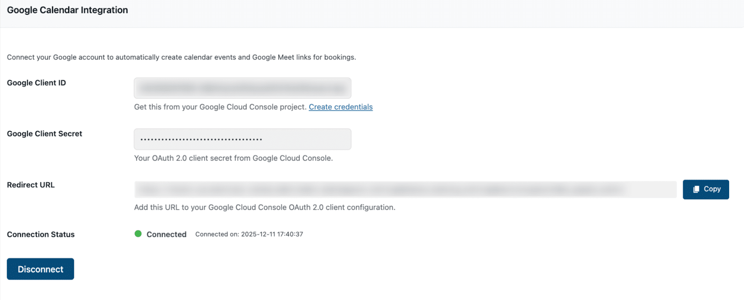
Task: Click the Redirect URL label
Action: (31, 185)
